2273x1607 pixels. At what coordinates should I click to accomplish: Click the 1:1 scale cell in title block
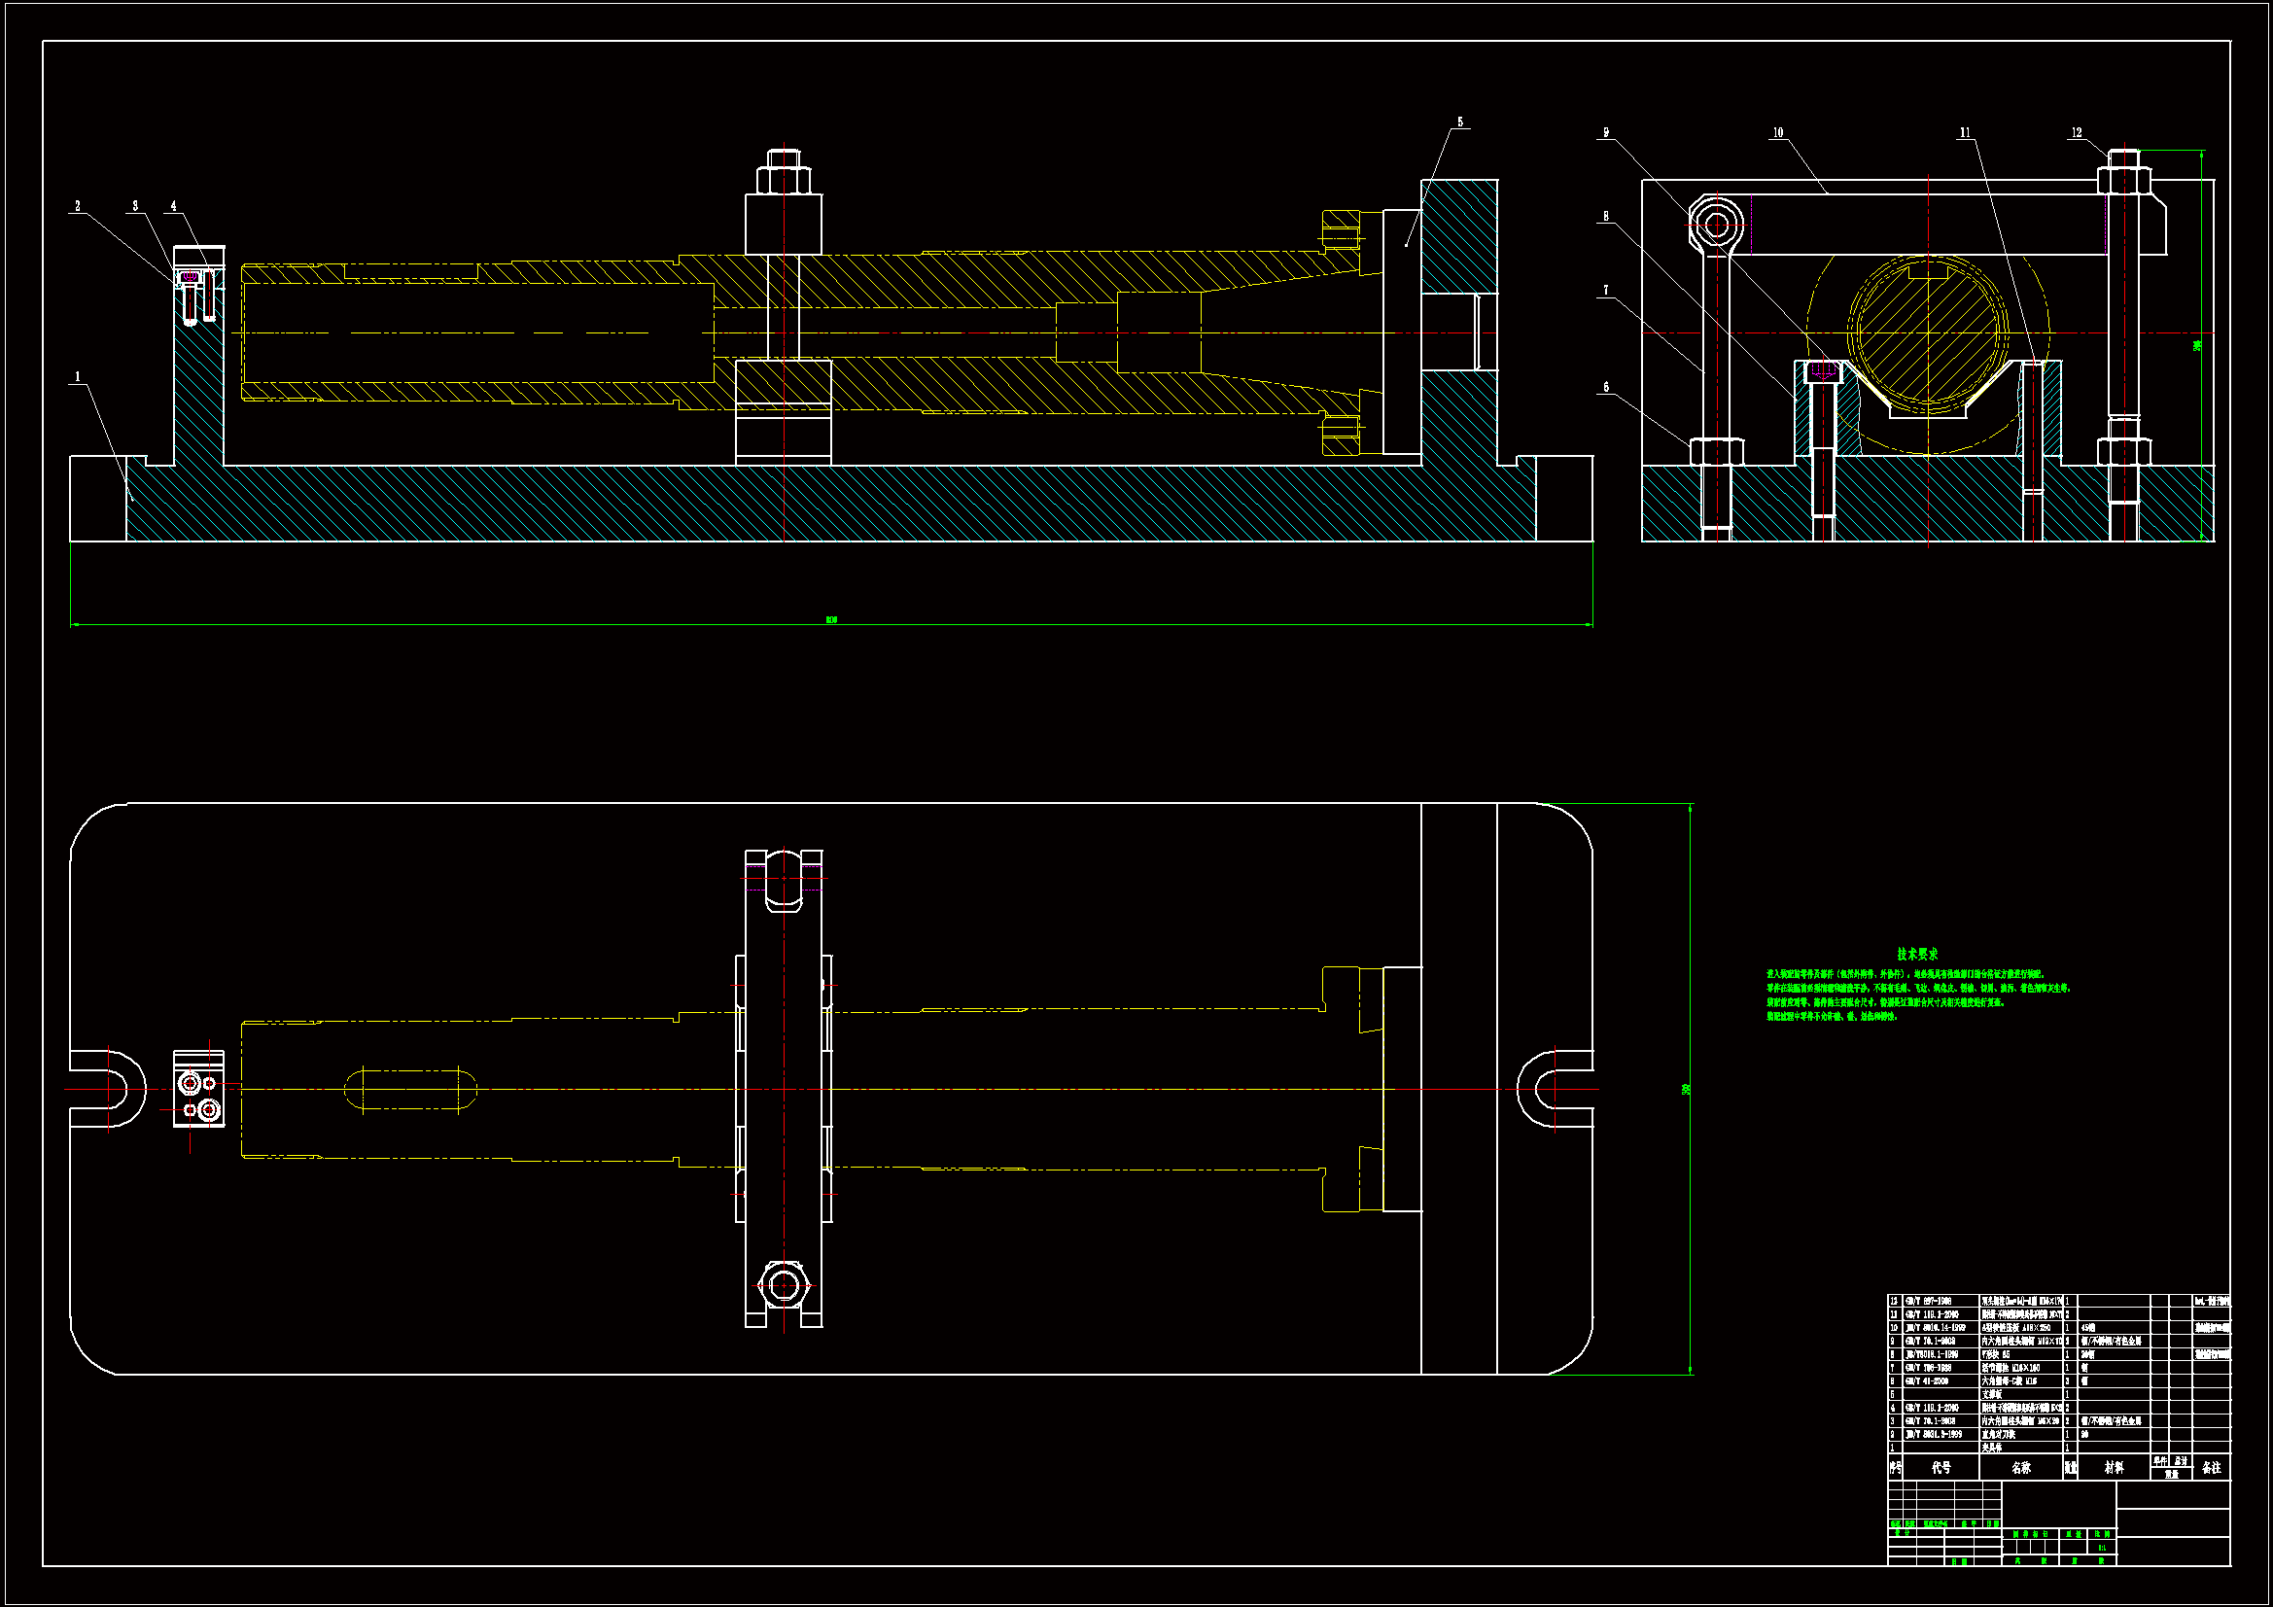[2102, 1548]
